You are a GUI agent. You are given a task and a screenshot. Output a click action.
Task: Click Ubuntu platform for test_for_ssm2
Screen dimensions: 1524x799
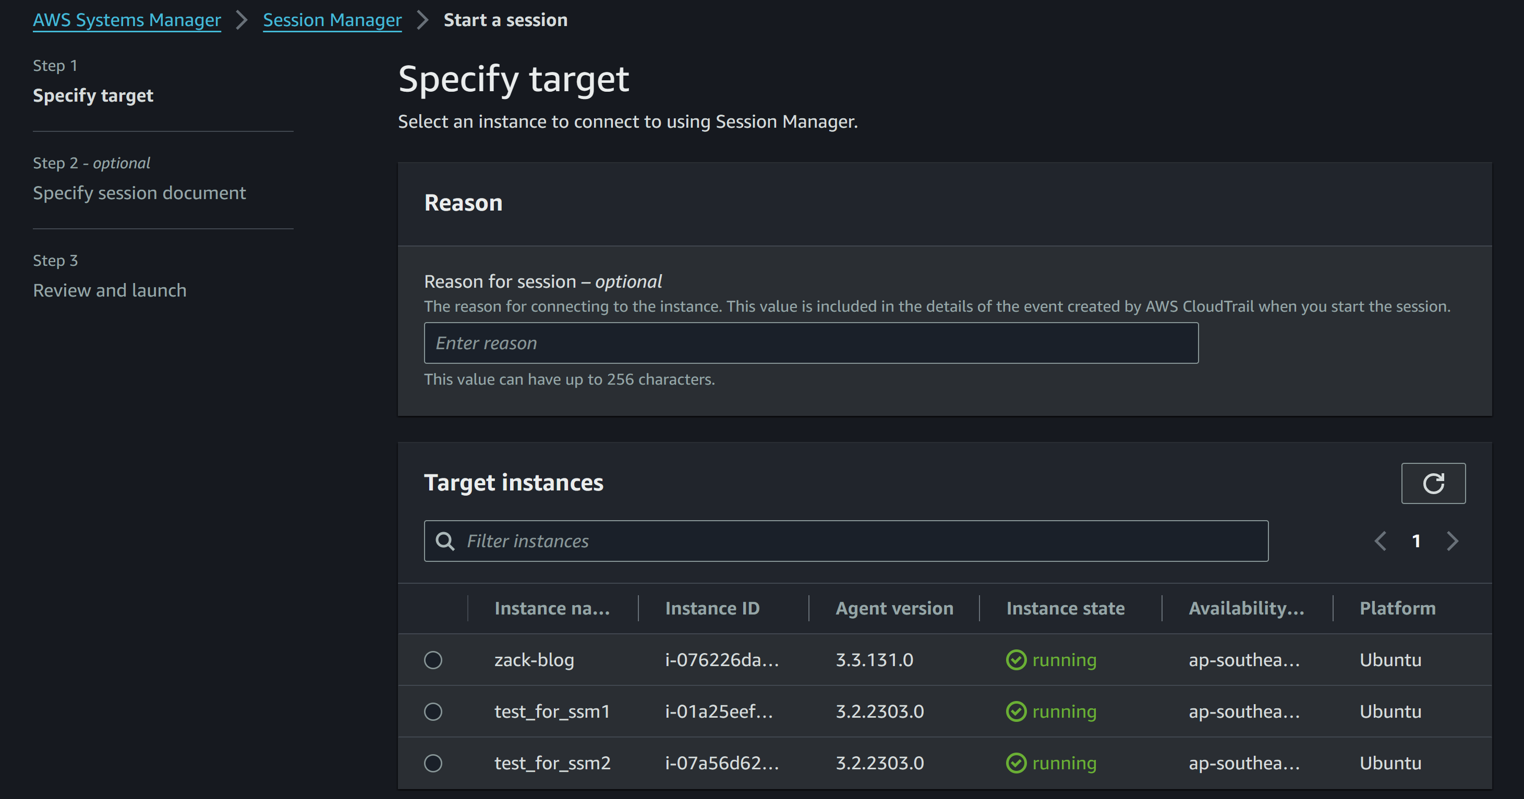tap(1390, 763)
